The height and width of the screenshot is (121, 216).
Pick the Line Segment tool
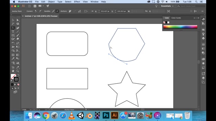[x=18, y=32]
